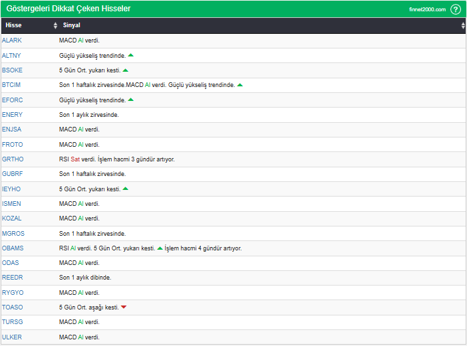The width and height of the screenshot is (467, 346).
Task: Open TOASO stock link
Action: click(12, 307)
